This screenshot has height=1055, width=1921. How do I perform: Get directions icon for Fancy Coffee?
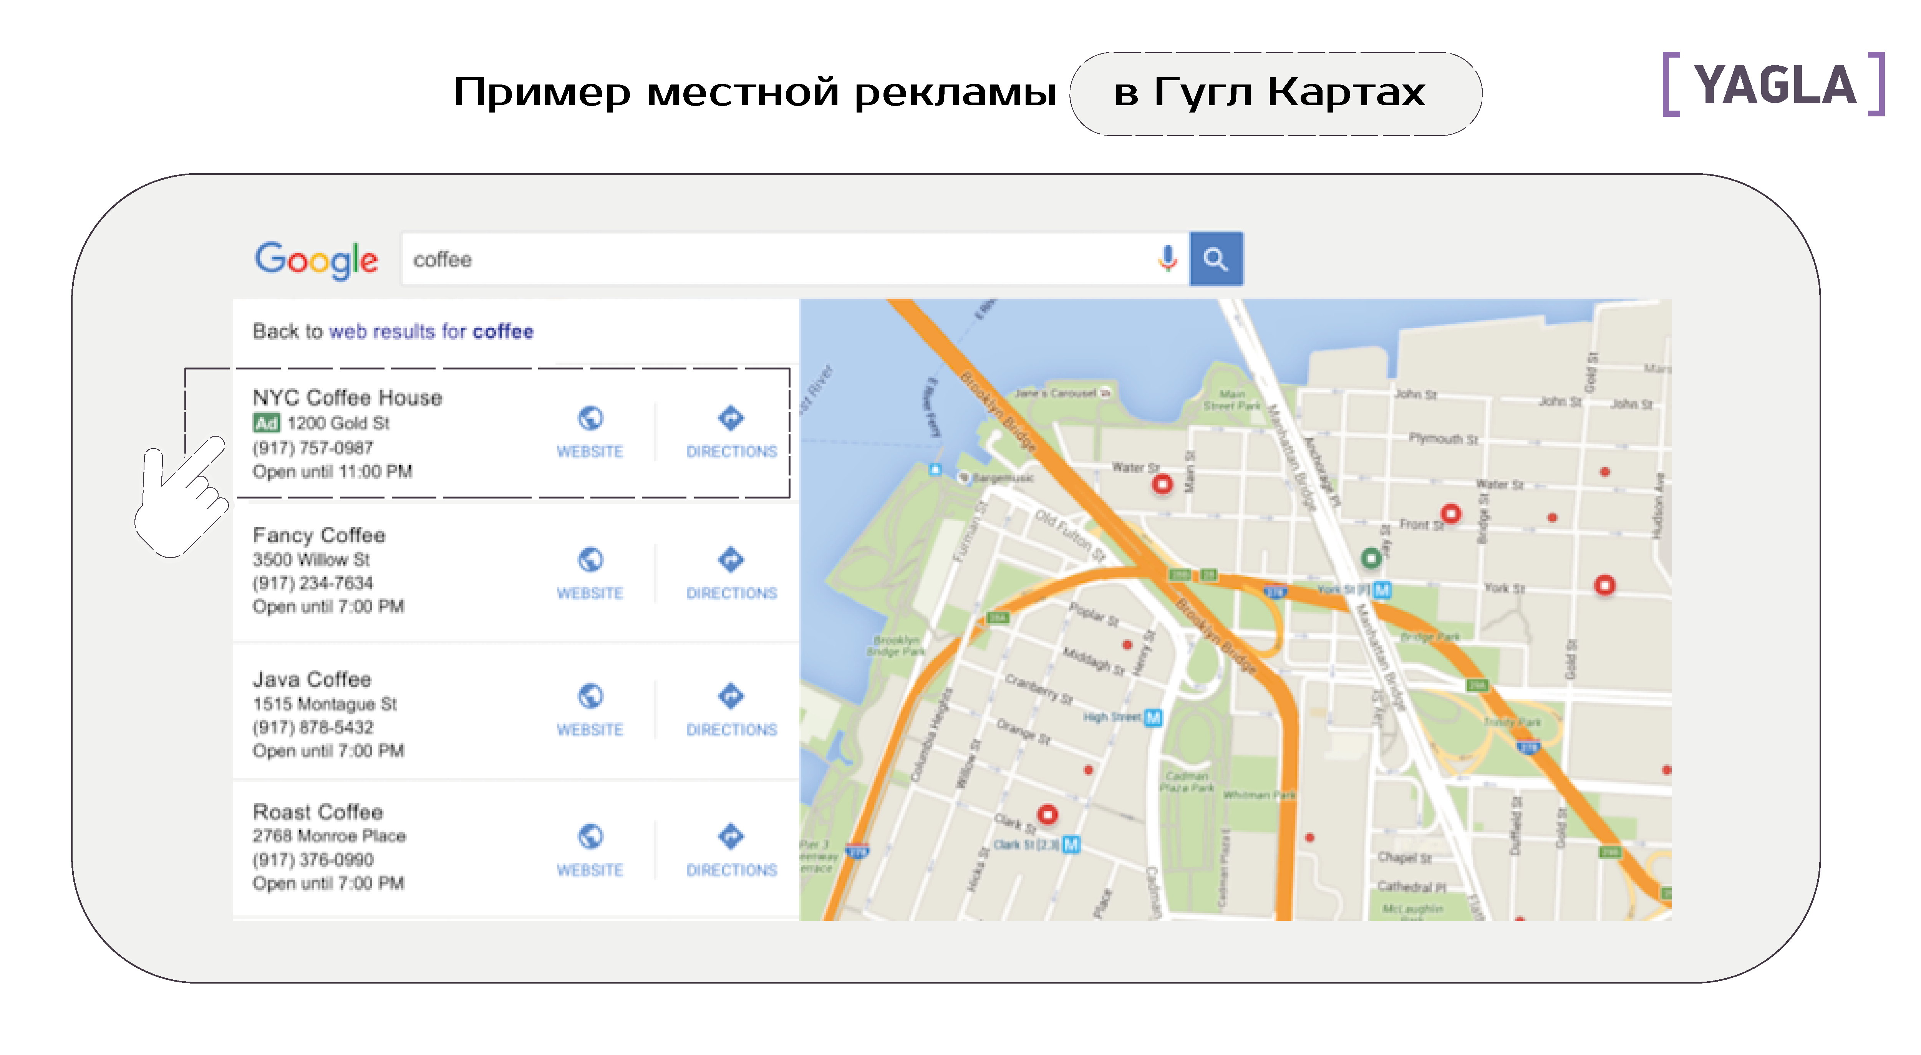pos(731,560)
